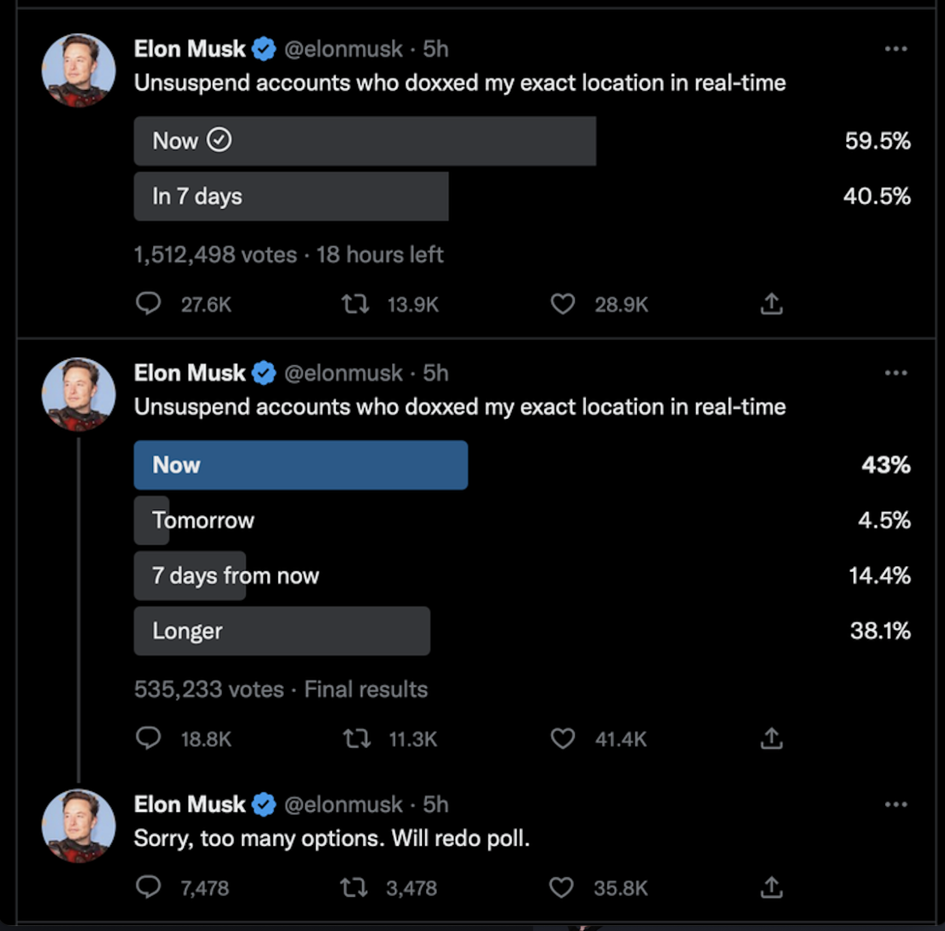Click the blue 'Now' 43% result bar

click(300, 465)
